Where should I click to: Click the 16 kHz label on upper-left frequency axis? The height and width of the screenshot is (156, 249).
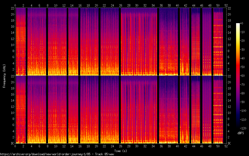pos(12,26)
